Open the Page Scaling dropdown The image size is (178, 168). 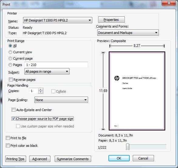[x=61, y=100]
